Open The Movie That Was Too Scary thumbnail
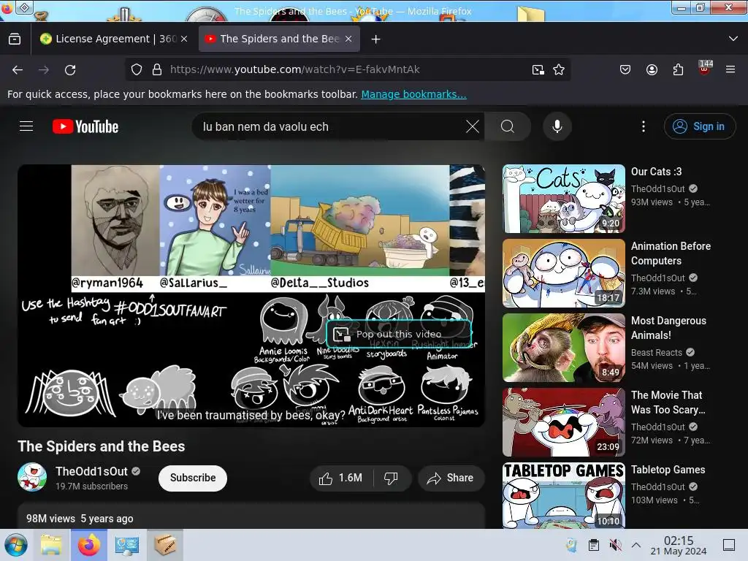 click(564, 422)
